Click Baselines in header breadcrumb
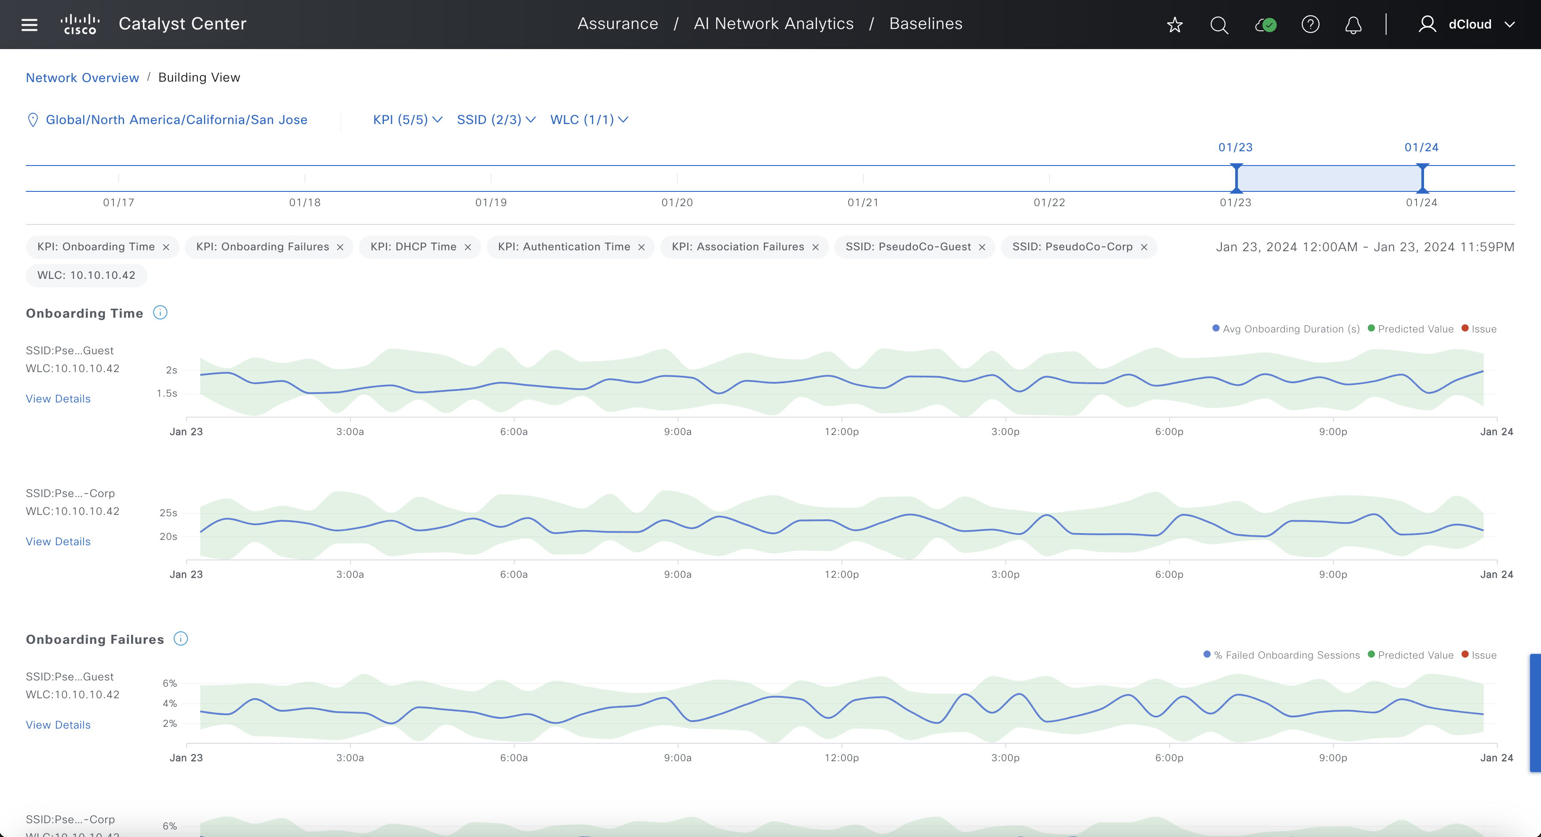The image size is (1541, 837). pyautogui.click(x=925, y=24)
